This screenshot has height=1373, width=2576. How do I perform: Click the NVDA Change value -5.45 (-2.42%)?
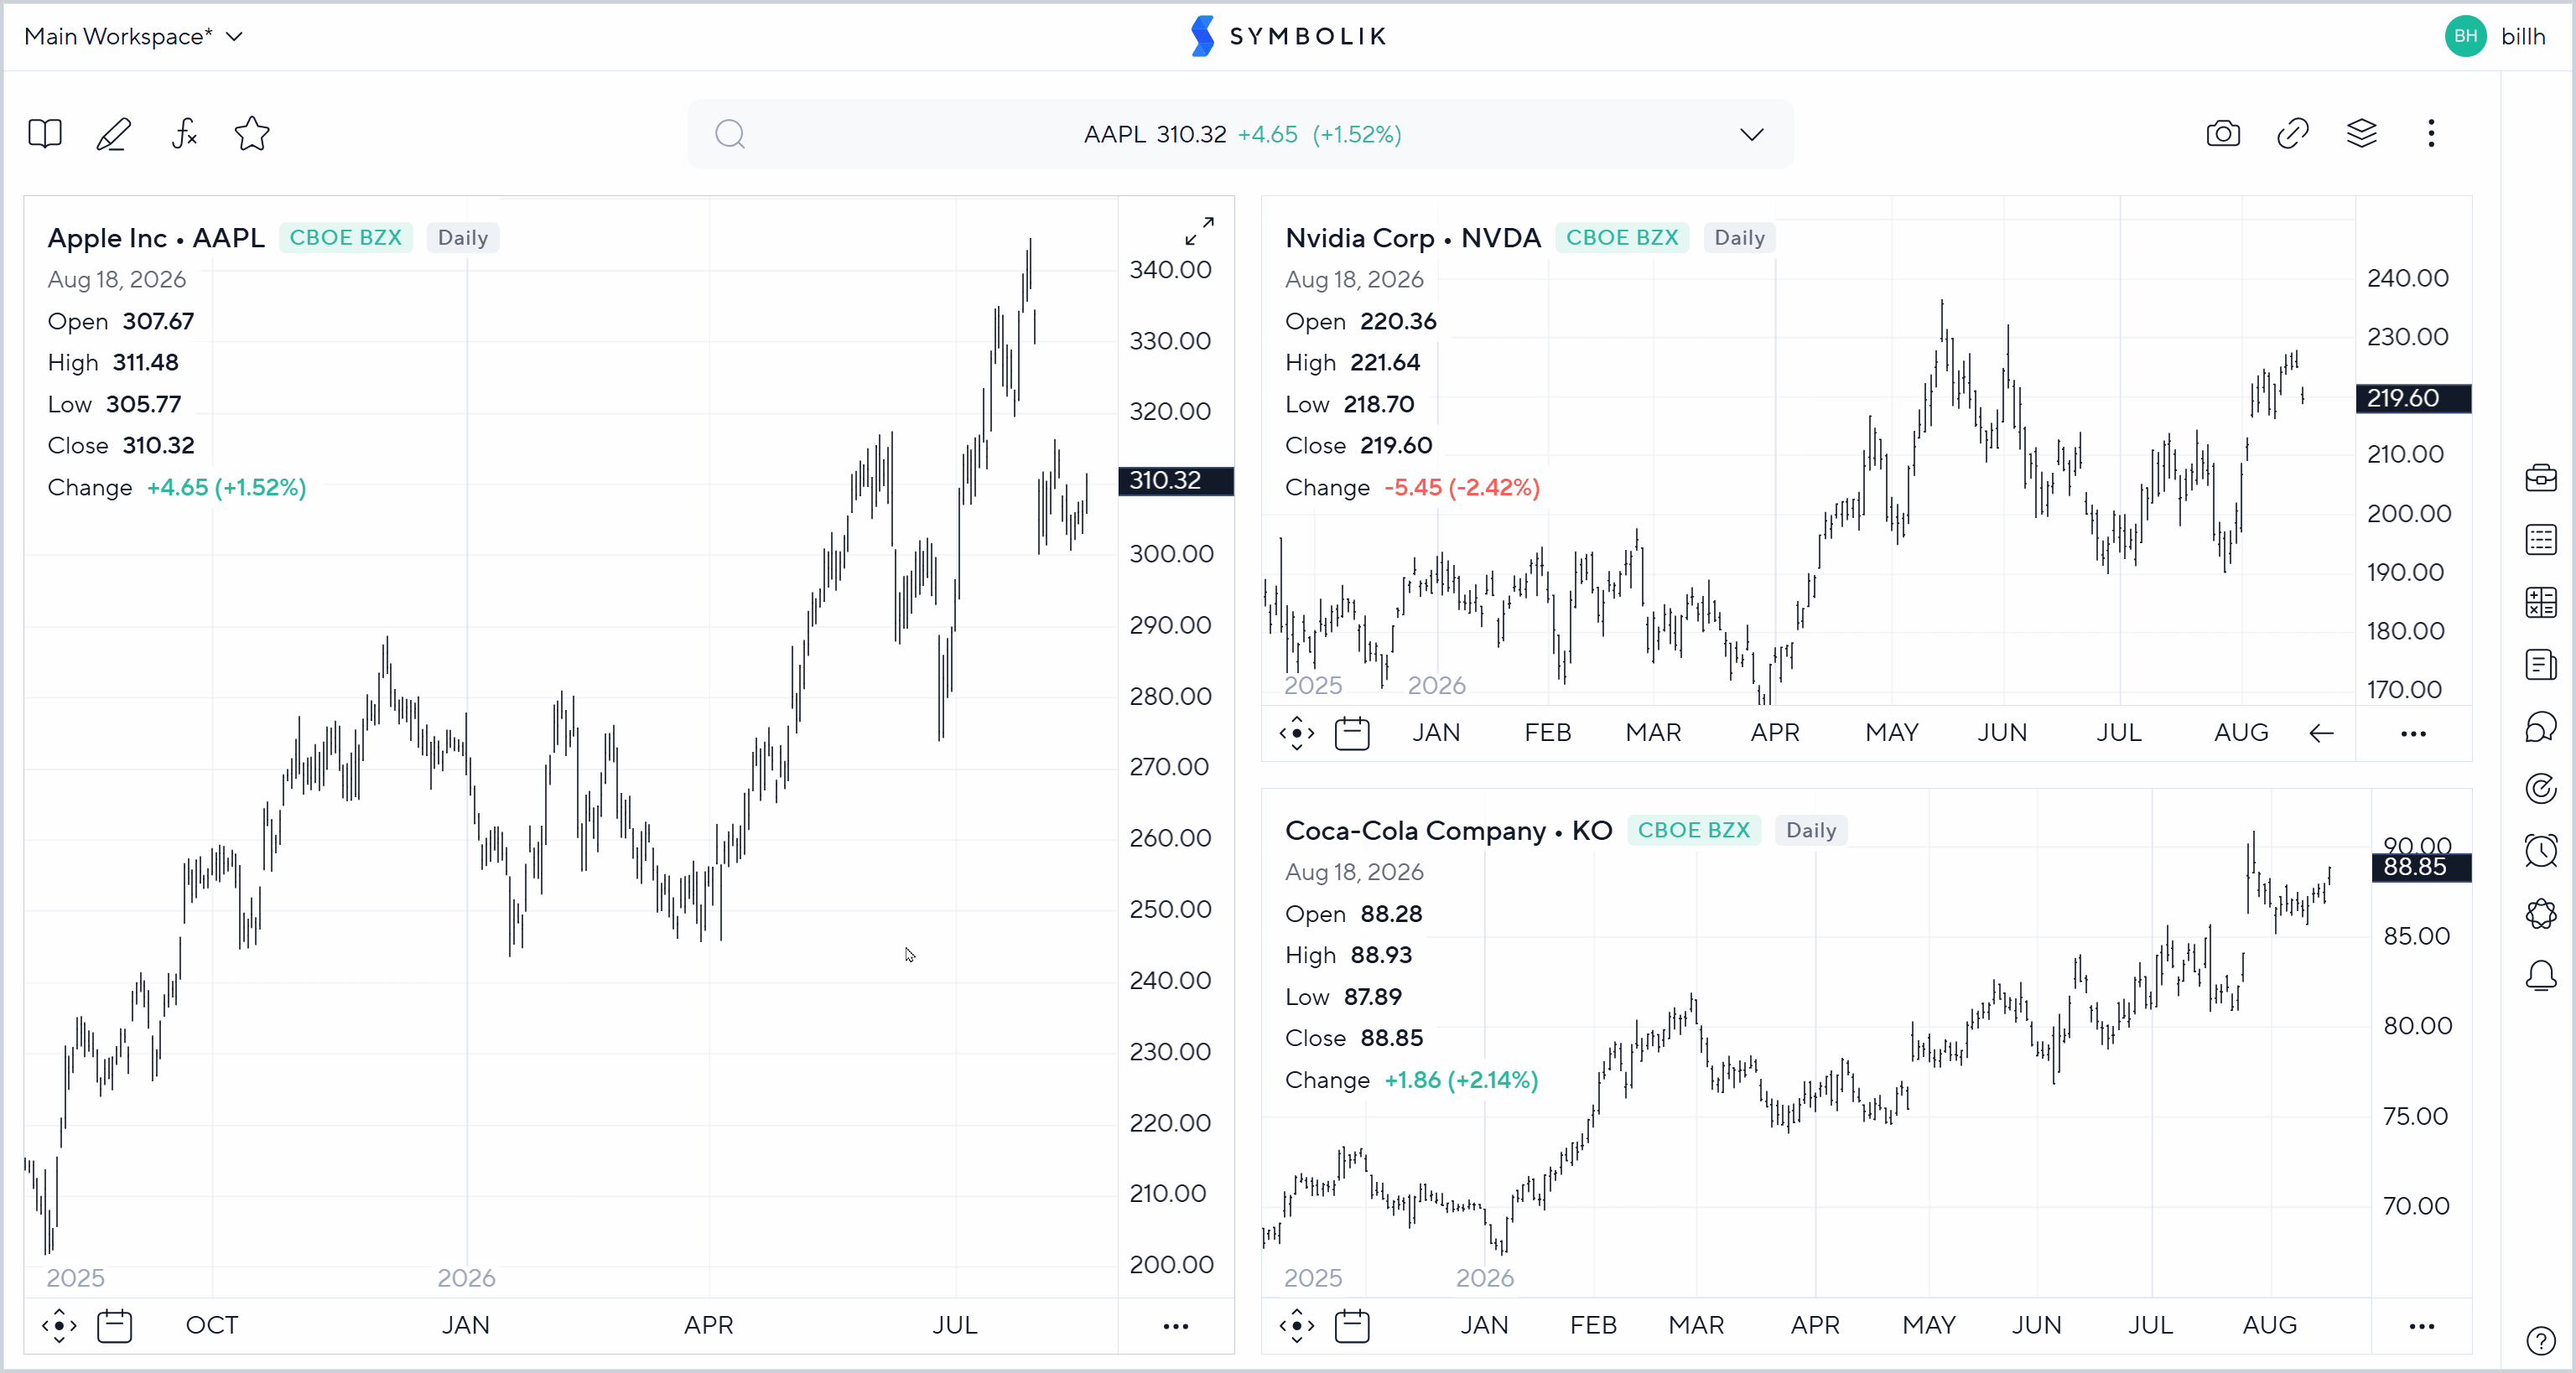(x=1462, y=488)
